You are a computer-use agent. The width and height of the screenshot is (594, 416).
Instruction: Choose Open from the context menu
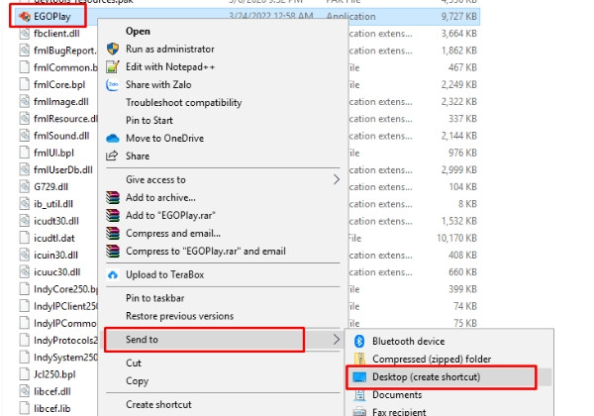[138, 31]
